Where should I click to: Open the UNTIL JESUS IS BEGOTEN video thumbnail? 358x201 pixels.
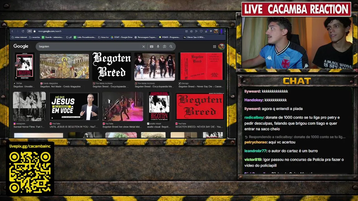tap(74, 106)
